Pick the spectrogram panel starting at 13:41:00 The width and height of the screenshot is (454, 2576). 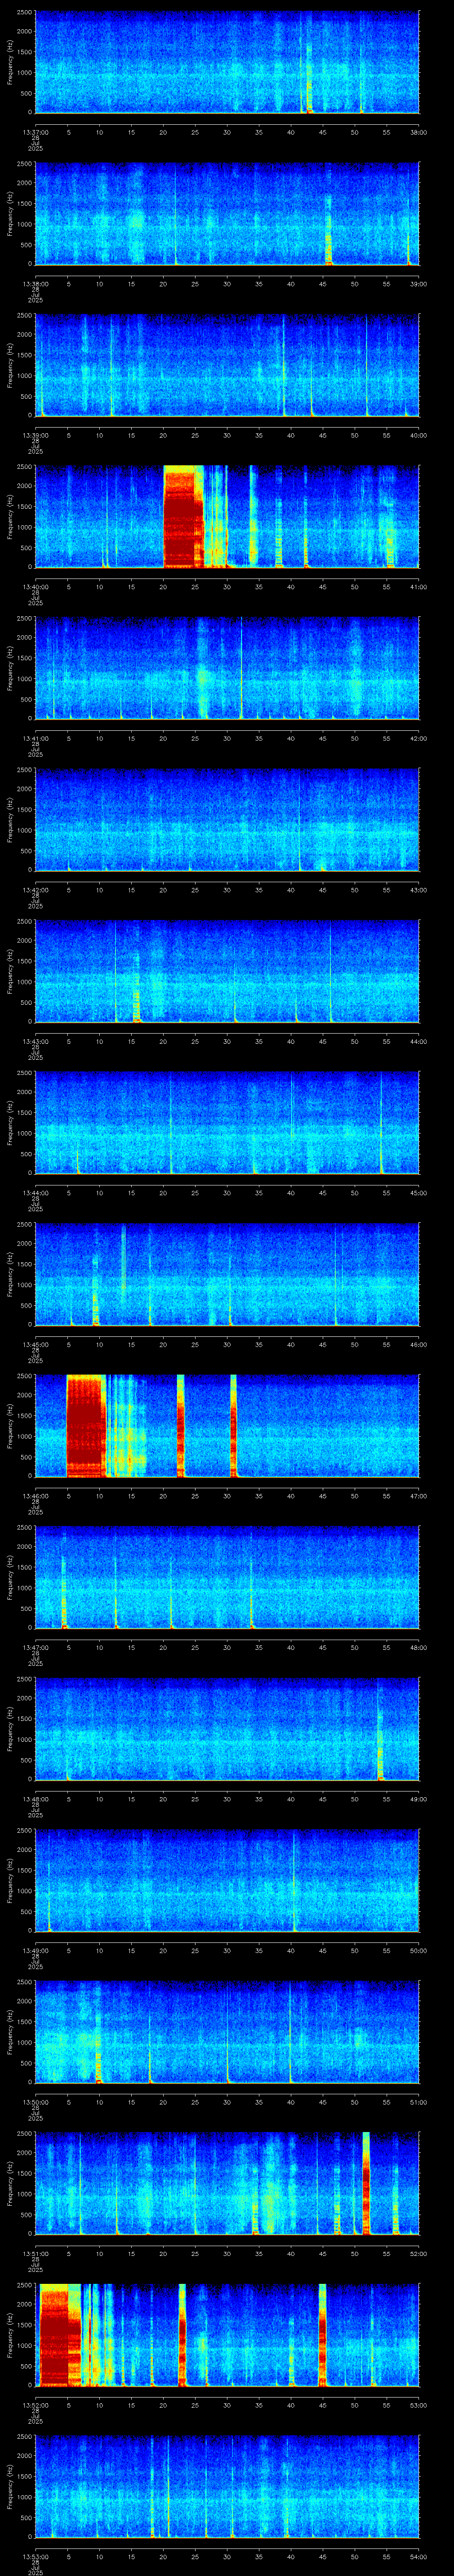coord(227,669)
